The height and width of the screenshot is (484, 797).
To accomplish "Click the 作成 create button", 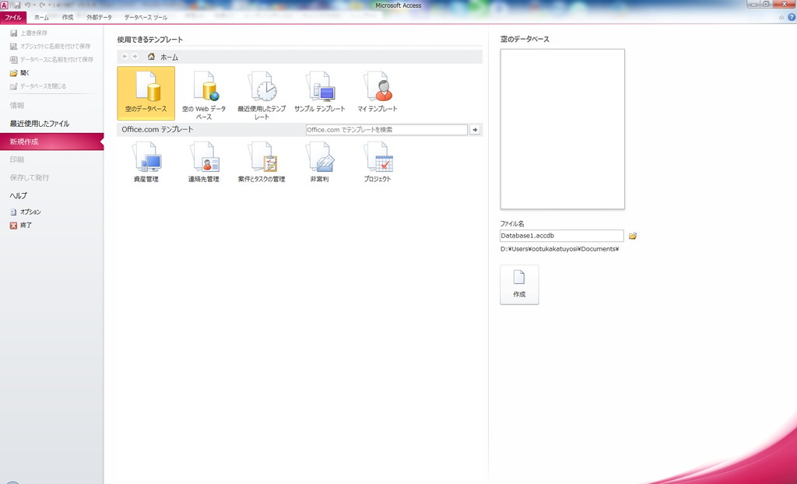I will point(519,285).
